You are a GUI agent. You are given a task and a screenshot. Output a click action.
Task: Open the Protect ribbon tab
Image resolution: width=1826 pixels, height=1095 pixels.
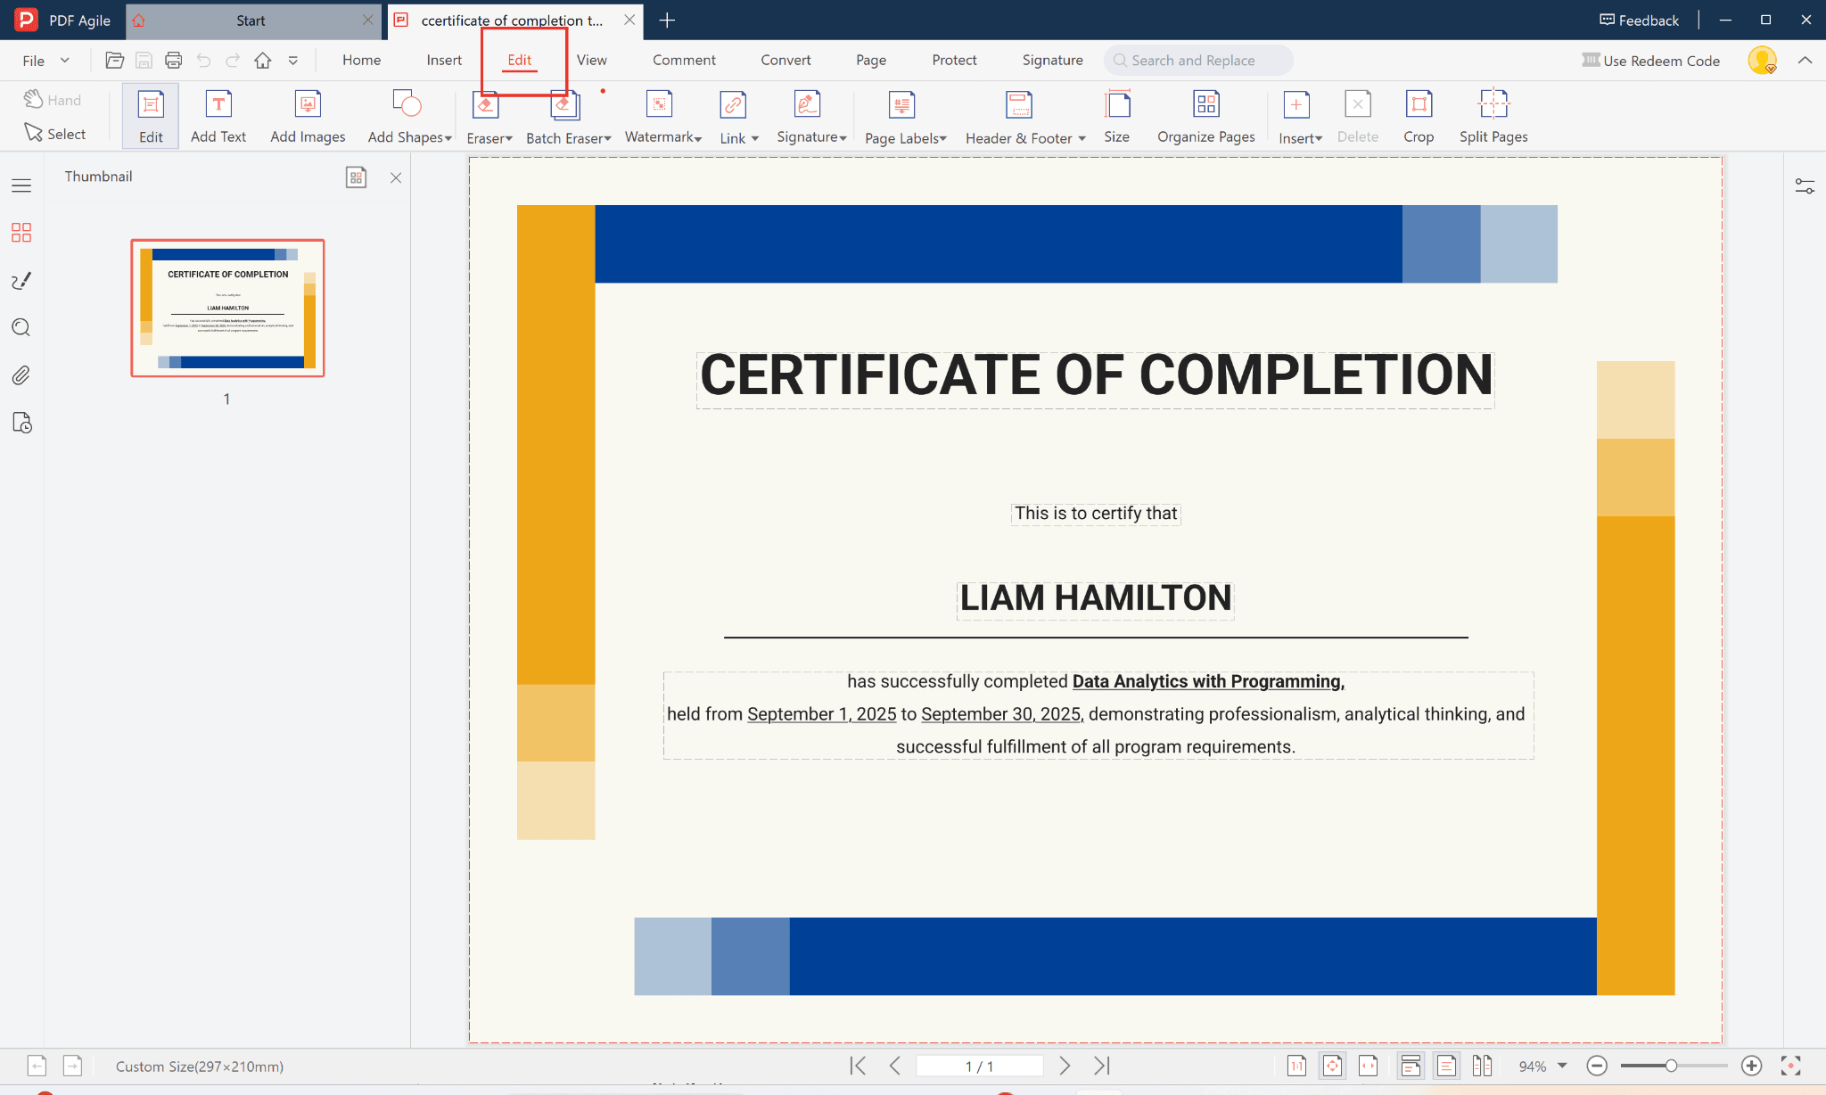954,60
